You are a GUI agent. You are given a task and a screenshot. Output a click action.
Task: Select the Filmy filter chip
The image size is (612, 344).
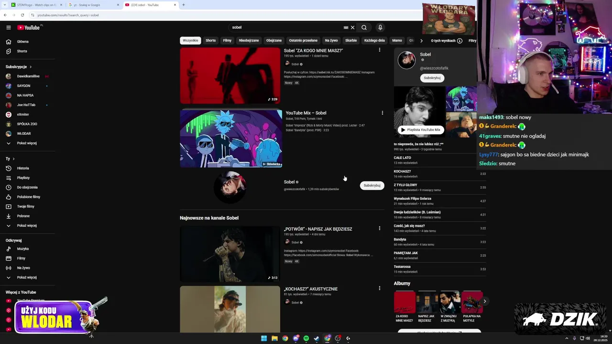point(227,41)
